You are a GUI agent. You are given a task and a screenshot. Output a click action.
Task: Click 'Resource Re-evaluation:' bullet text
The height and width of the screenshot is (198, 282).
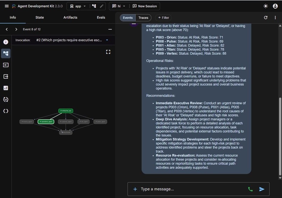(x=175, y=155)
